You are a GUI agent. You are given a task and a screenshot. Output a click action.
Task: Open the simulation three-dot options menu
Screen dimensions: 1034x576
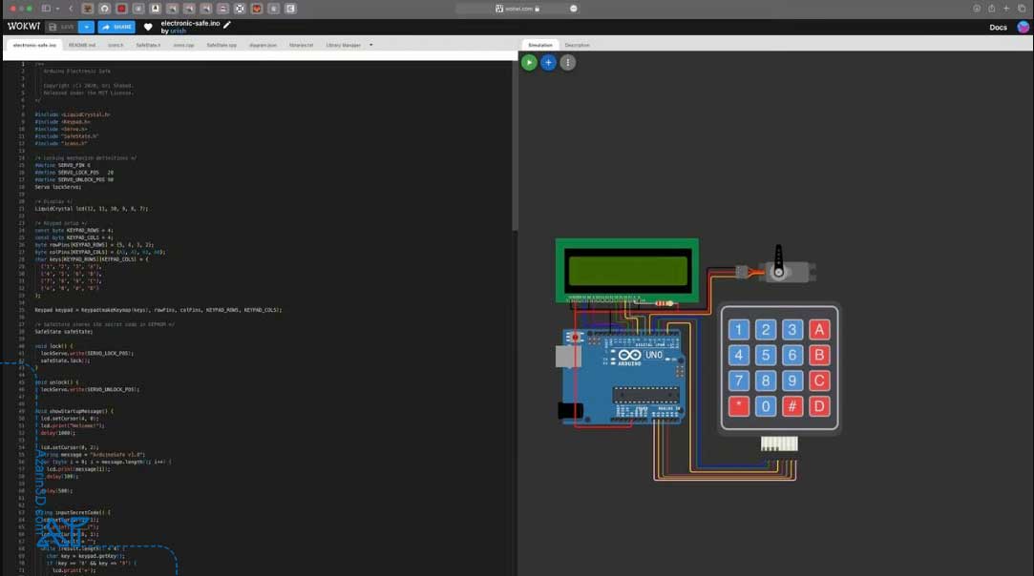tap(567, 62)
